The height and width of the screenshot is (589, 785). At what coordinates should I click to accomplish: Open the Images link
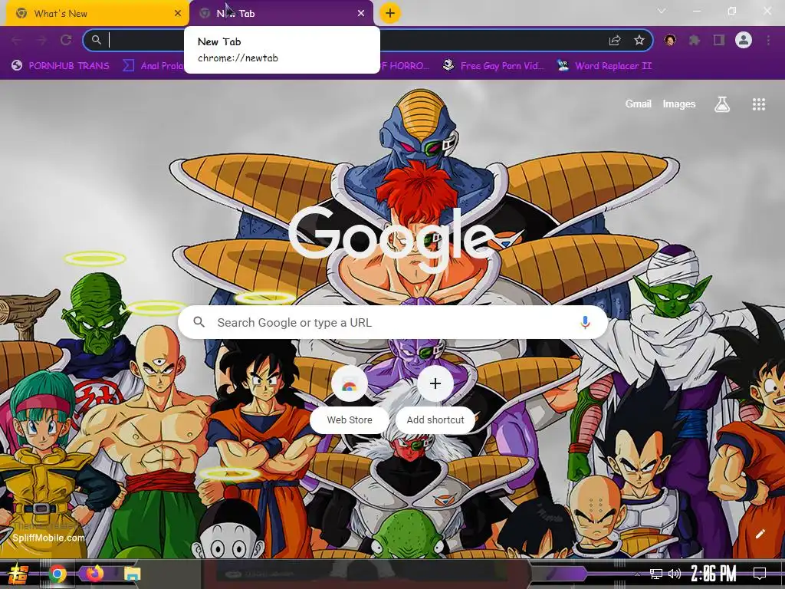(679, 104)
